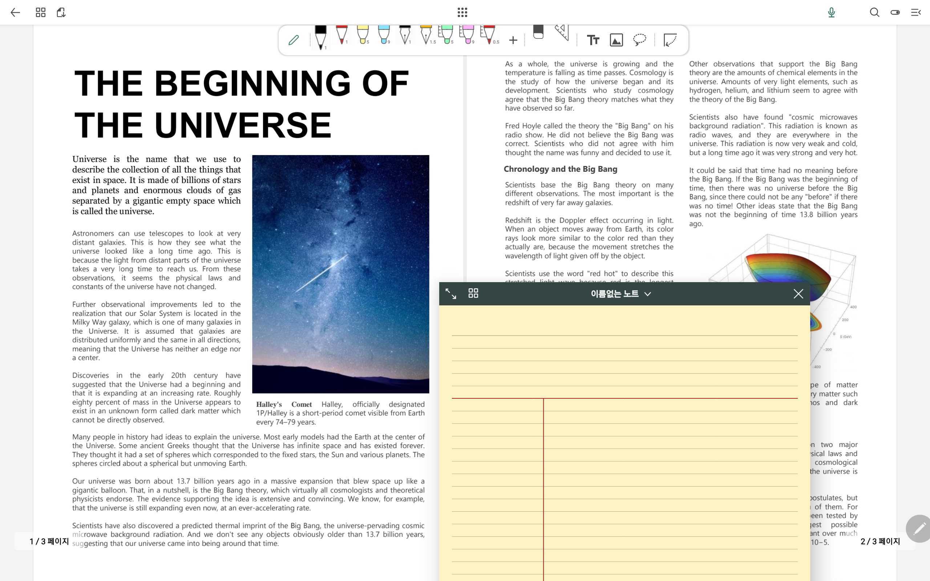The width and height of the screenshot is (930, 581).
Task: Start voice recording with the microphone
Action: (831, 12)
